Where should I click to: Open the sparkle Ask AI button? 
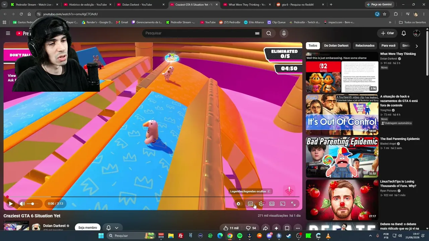click(x=276, y=228)
